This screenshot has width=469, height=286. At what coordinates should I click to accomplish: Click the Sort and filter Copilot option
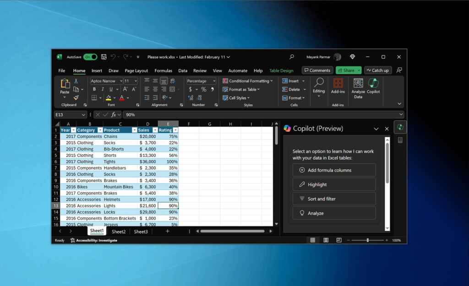[334, 199]
